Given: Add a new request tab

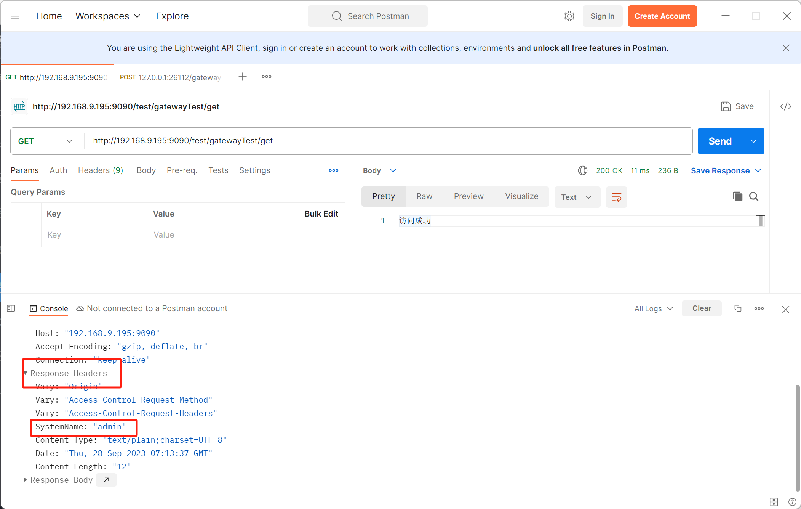Looking at the screenshot, I should click(x=243, y=77).
